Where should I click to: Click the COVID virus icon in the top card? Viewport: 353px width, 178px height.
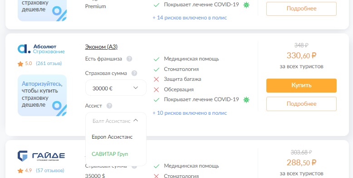click(246, 5)
